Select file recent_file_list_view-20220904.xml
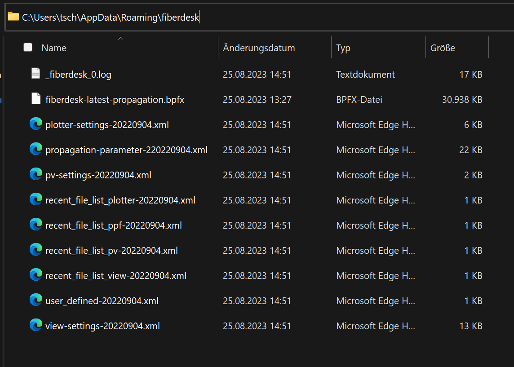This screenshot has width=514, height=367. (x=116, y=276)
